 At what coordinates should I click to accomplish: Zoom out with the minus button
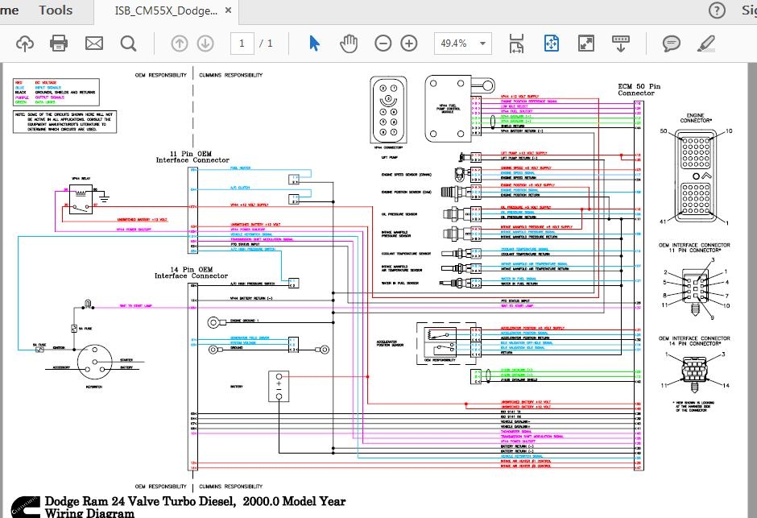[383, 44]
